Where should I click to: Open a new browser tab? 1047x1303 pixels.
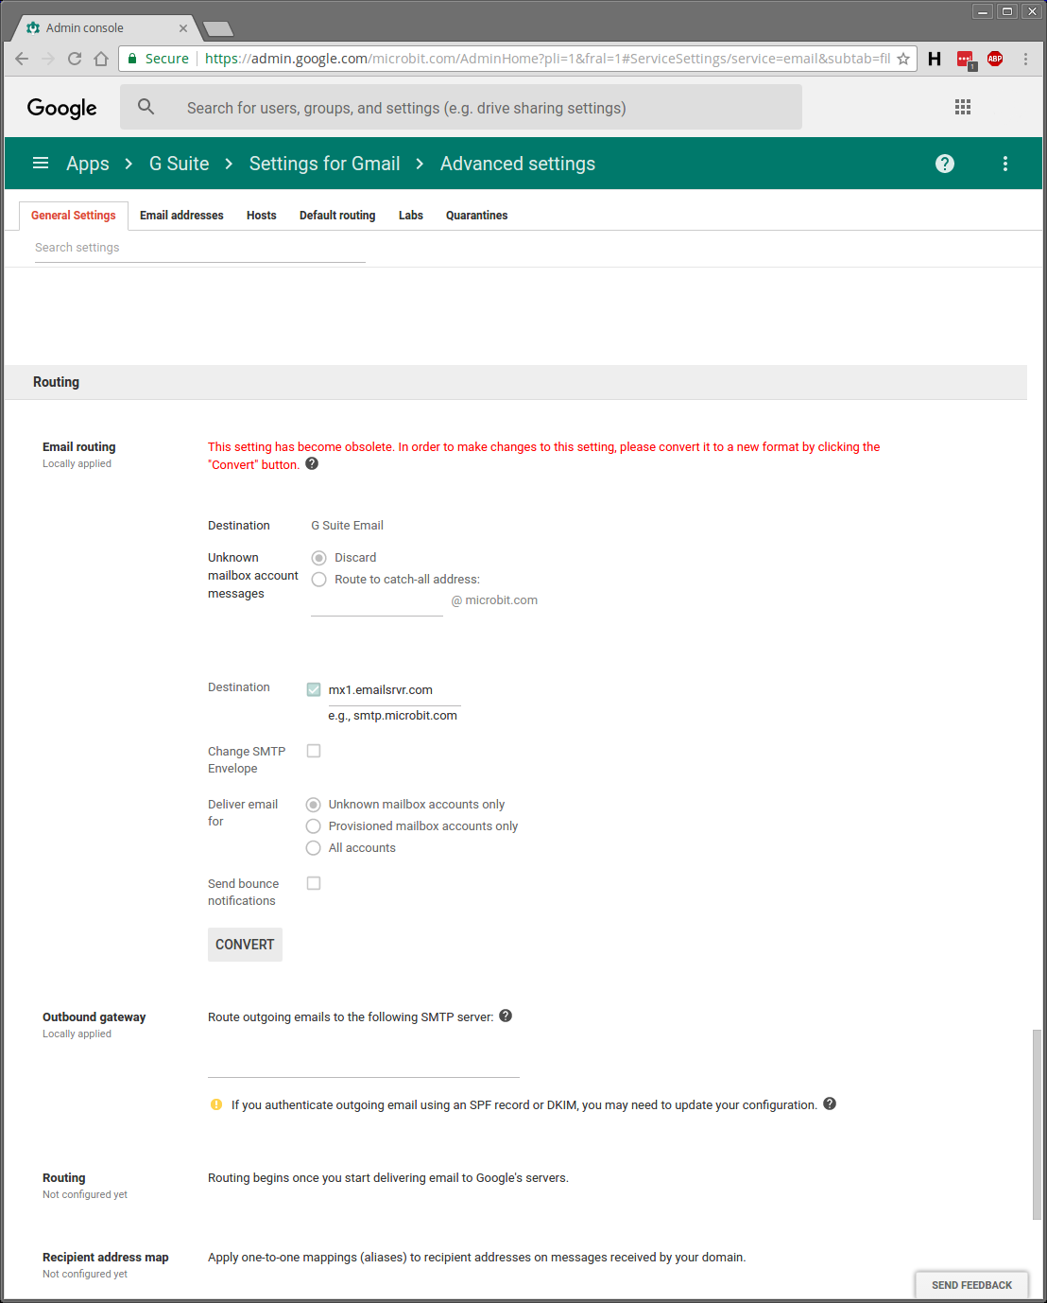tap(217, 28)
